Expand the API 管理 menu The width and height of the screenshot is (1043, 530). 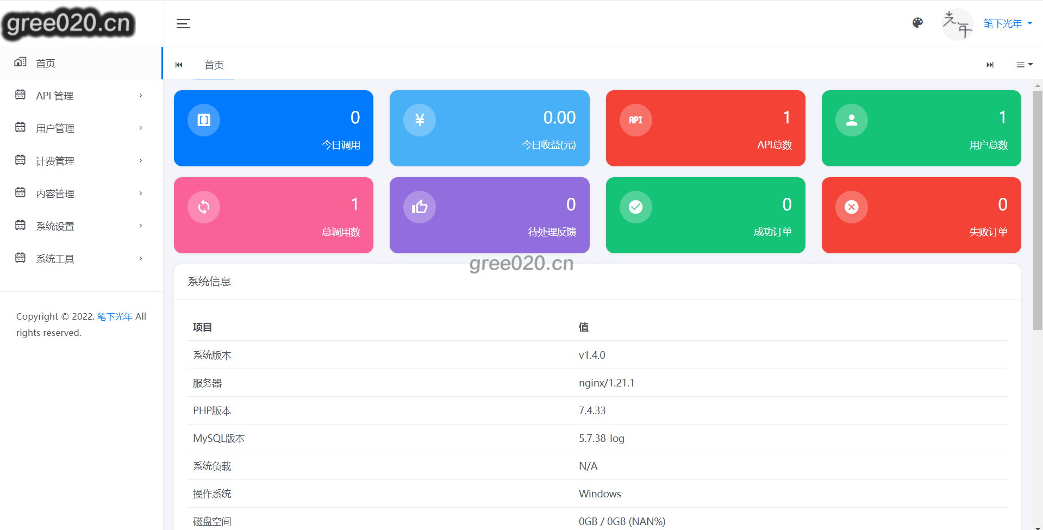54,96
